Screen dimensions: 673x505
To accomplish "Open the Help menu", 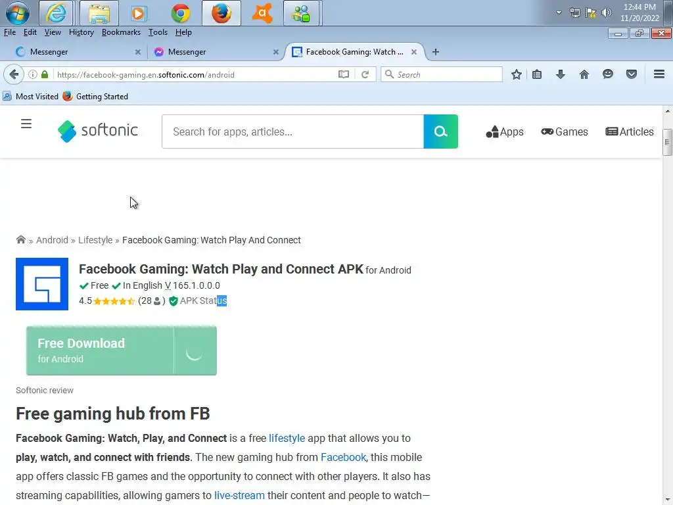I will (x=183, y=32).
